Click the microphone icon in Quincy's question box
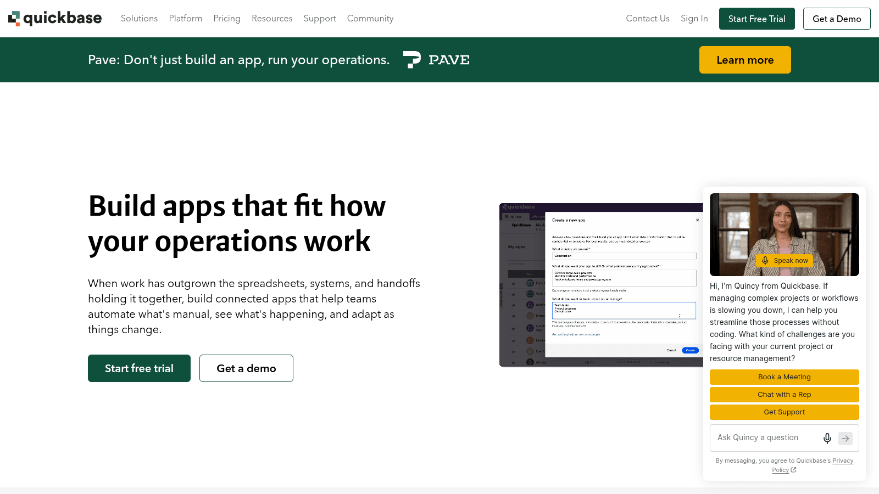The width and height of the screenshot is (879, 494). click(827, 438)
